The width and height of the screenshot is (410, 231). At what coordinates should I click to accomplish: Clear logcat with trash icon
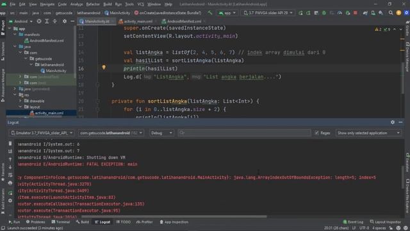point(10,144)
